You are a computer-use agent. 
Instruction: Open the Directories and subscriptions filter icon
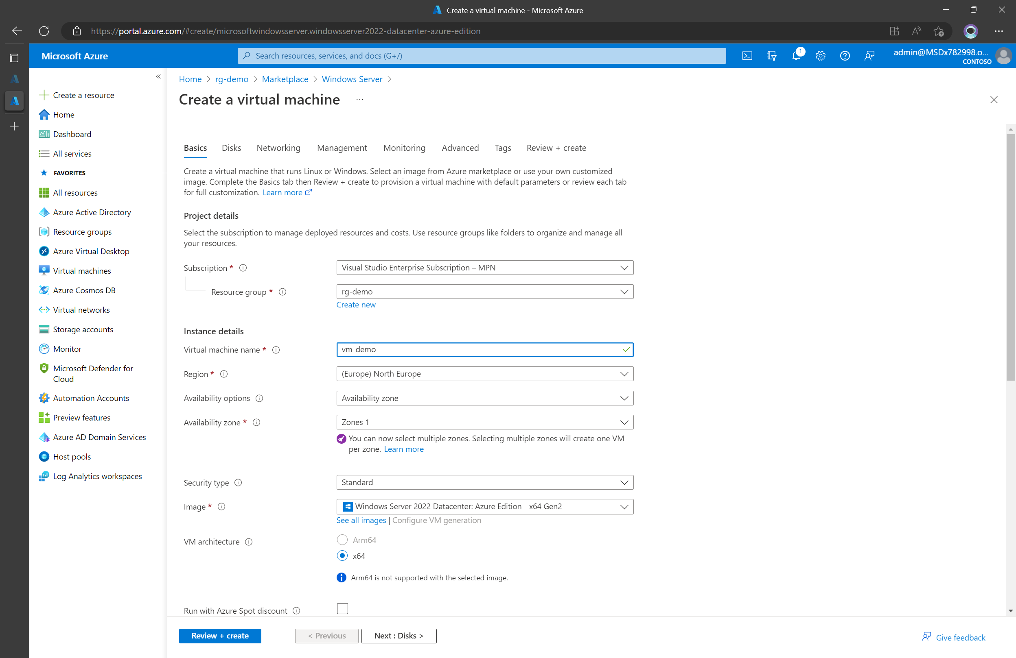tap(771, 56)
